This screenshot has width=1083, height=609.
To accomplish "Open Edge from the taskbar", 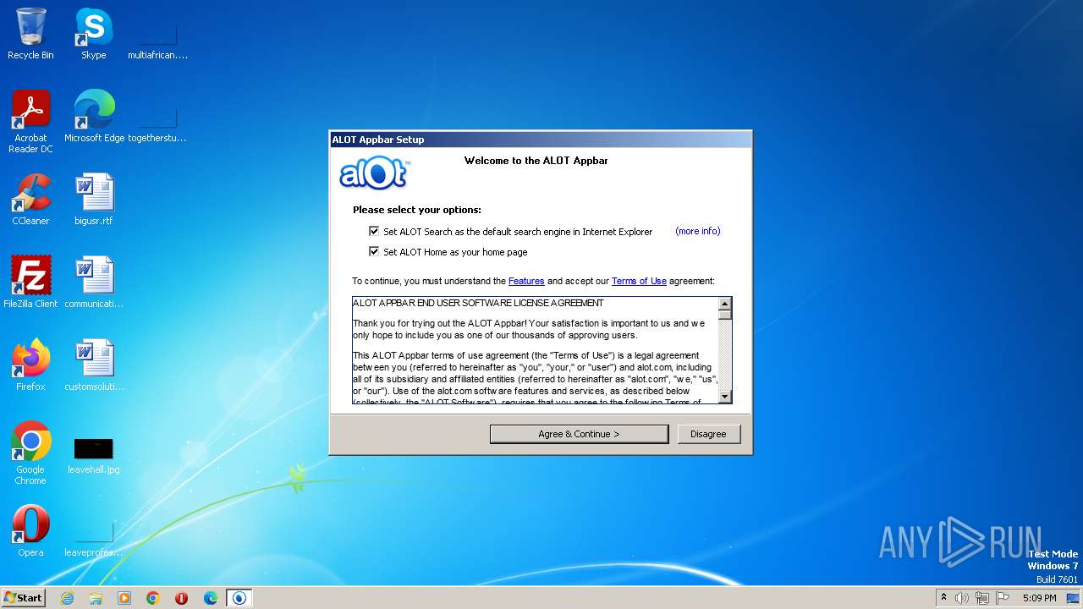I will [210, 598].
